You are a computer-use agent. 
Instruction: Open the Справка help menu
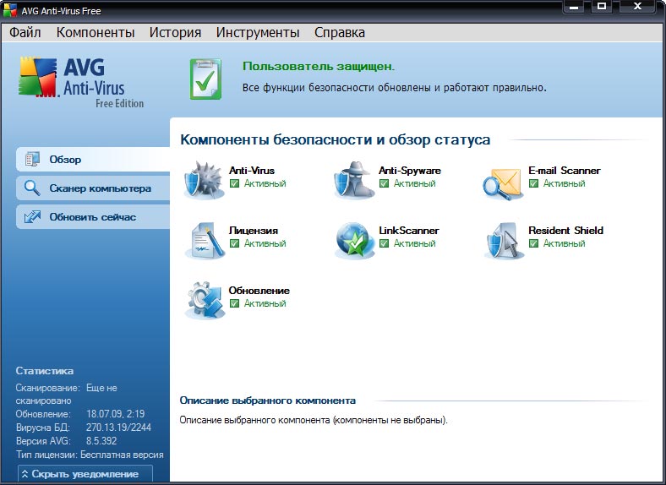(x=340, y=33)
